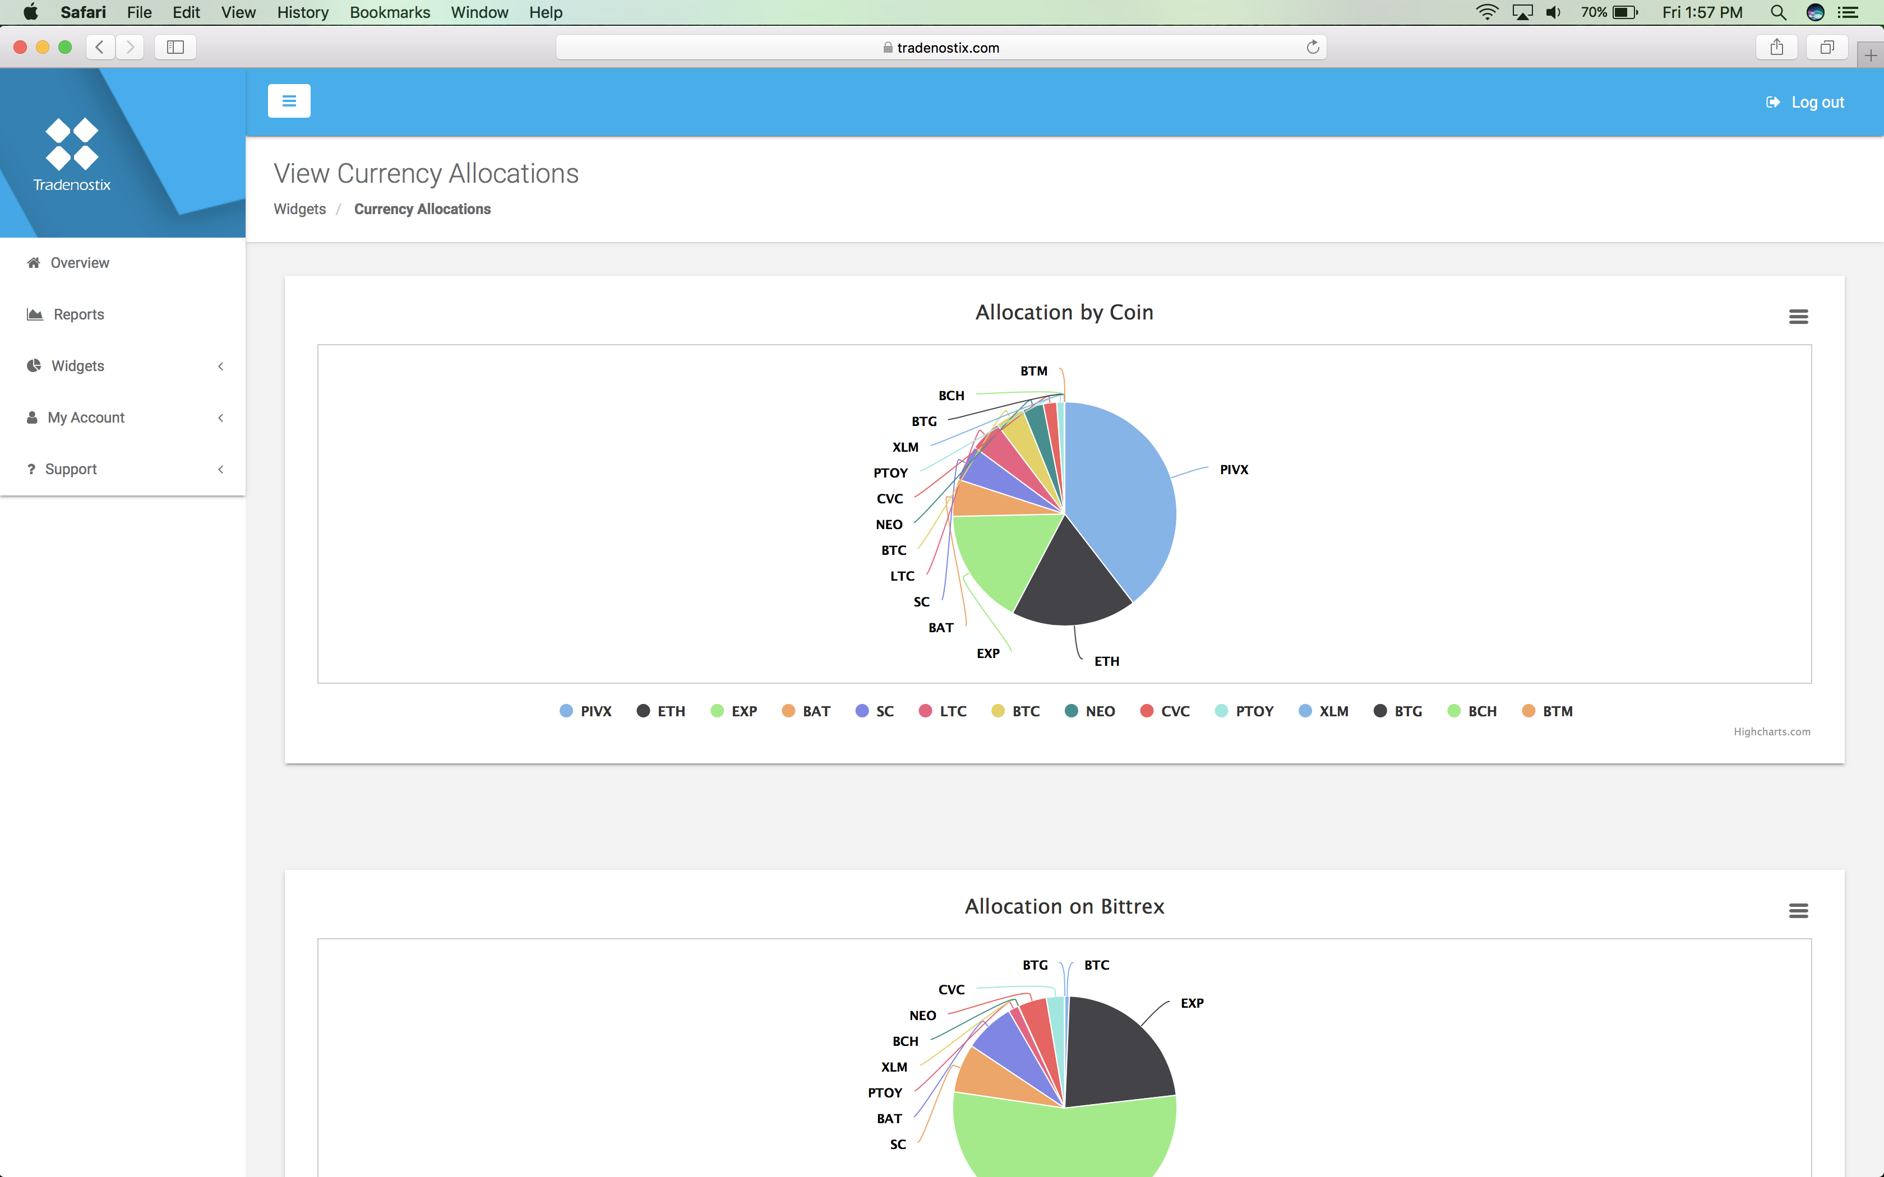Click the Safari back arrow
Screen dimensions: 1884x1177
tap(100, 48)
